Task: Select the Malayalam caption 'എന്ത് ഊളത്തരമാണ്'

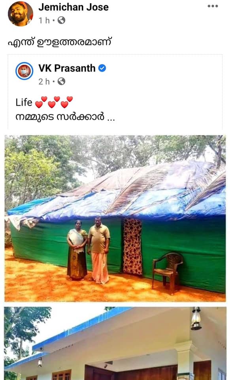Action: coord(60,42)
